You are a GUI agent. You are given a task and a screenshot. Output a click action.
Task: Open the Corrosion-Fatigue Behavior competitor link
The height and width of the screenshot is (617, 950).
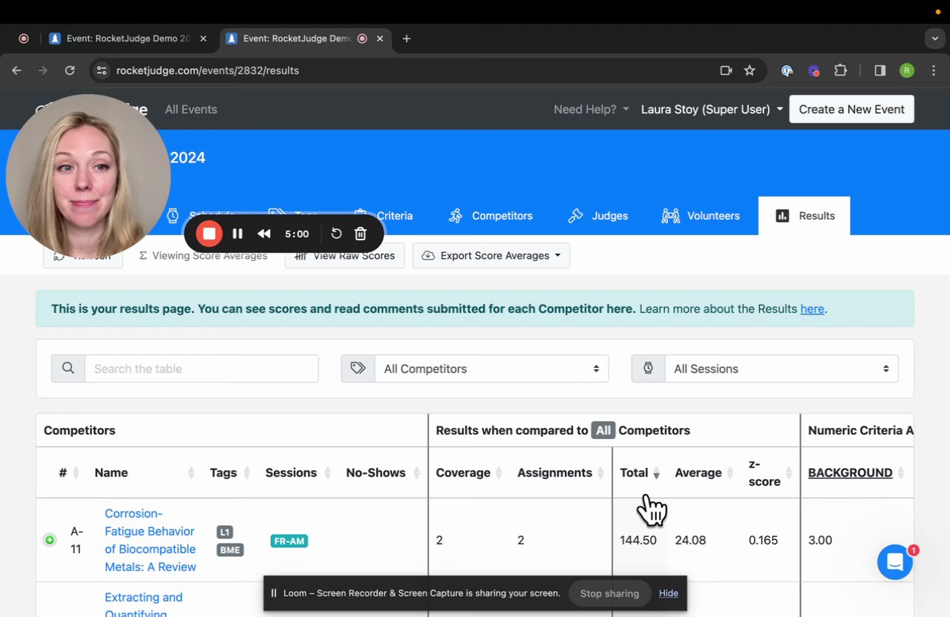click(151, 540)
